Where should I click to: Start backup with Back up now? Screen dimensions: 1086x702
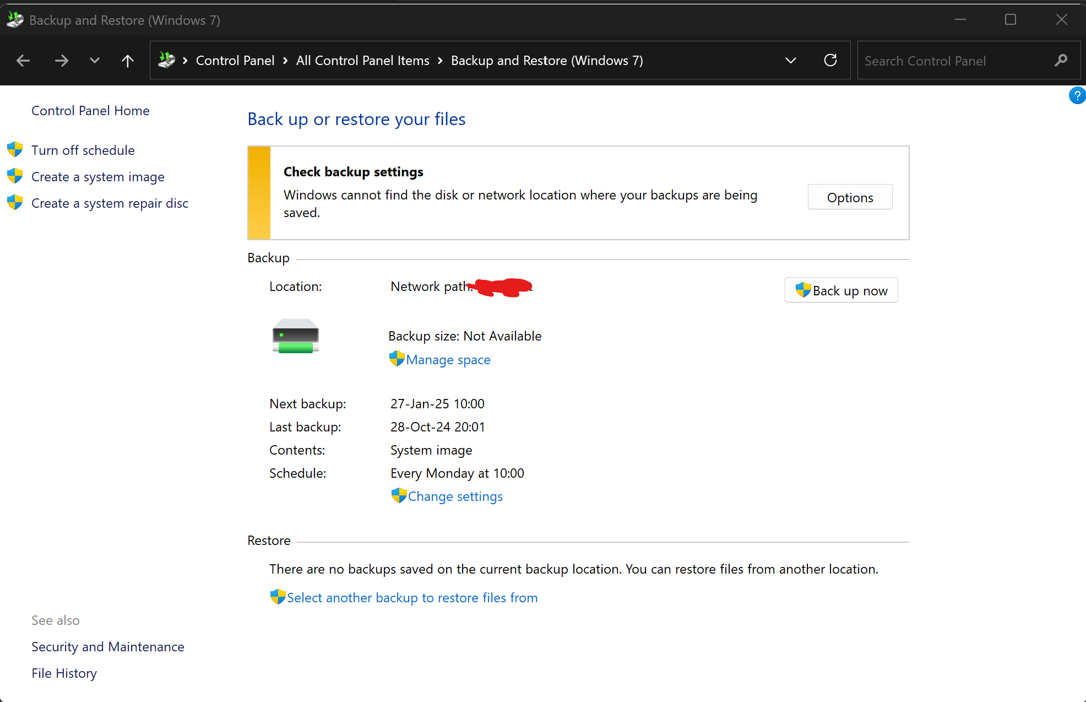point(841,290)
